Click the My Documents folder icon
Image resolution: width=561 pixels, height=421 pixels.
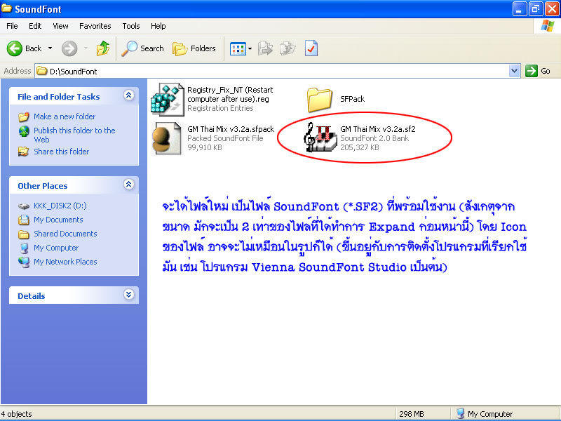pos(24,220)
